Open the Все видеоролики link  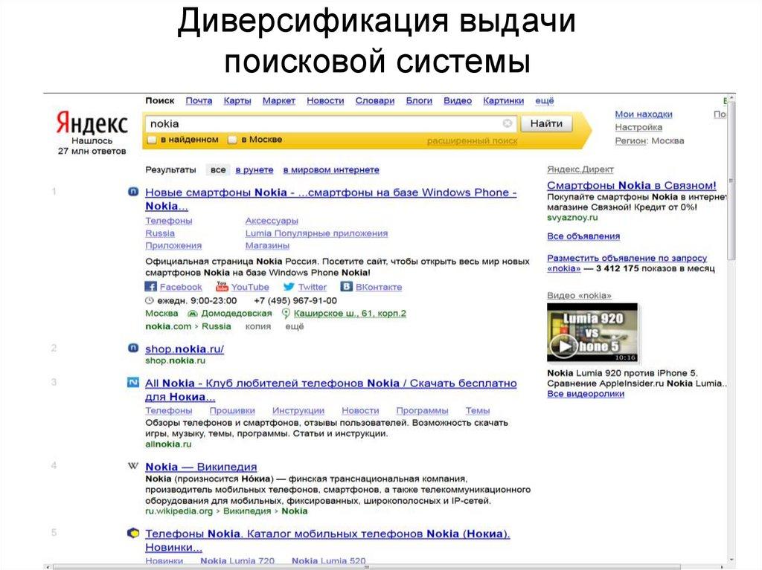tap(585, 393)
